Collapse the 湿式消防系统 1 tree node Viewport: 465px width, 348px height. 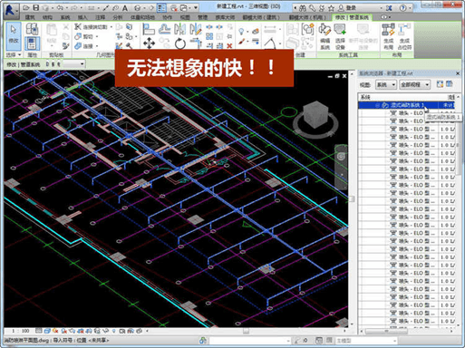pyautogui.click(x=377, y=105)
